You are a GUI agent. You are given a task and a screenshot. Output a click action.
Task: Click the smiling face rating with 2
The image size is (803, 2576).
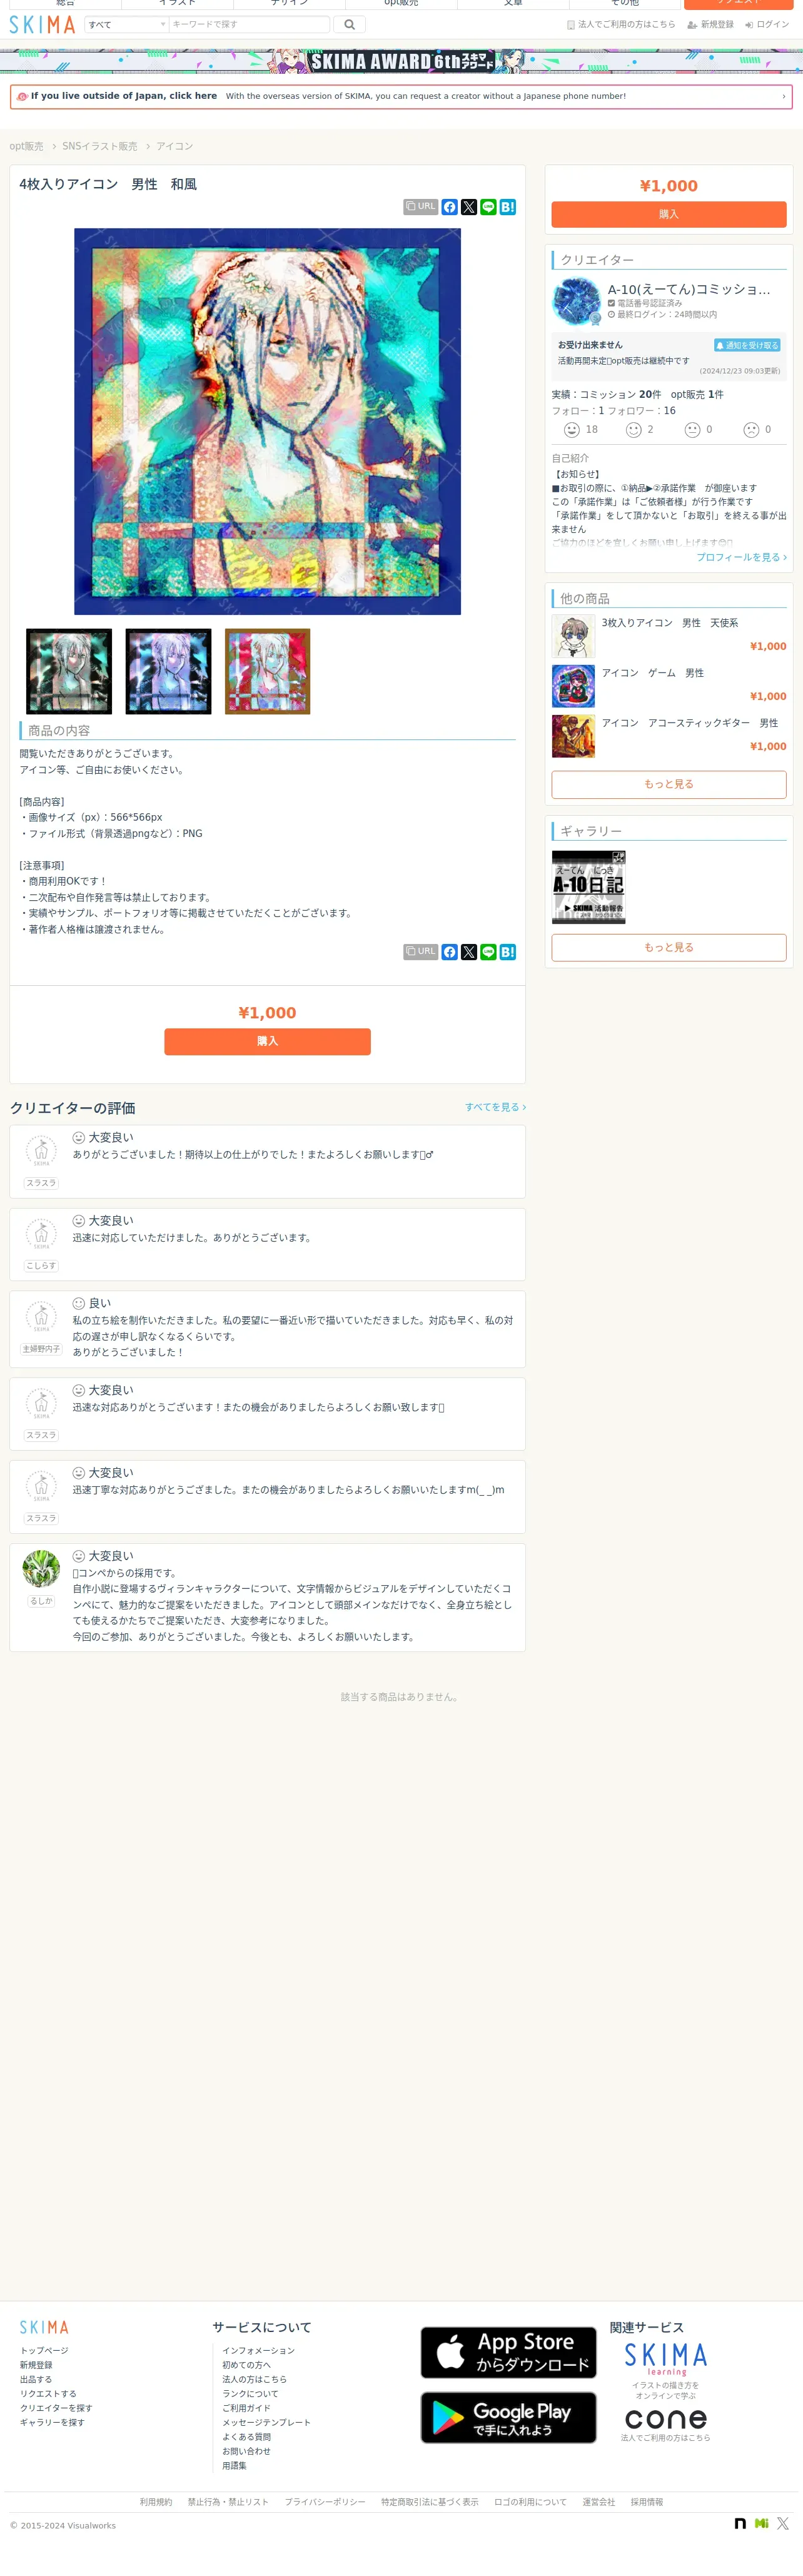[x=640, y=430]
